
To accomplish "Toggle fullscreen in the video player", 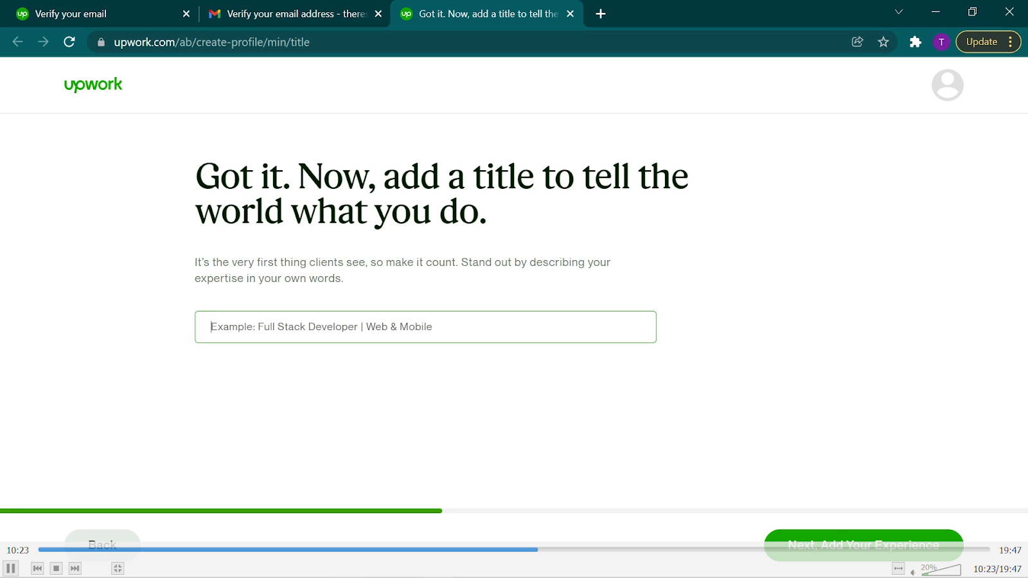I will point(117,568).
